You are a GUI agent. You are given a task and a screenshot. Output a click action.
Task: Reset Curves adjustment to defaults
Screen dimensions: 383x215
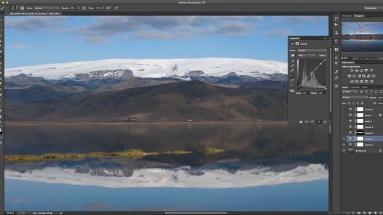(312, 122)
